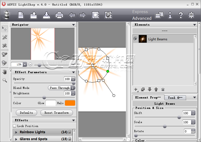
Task: Redo with the right arrow icon
Action: [83, 15]
